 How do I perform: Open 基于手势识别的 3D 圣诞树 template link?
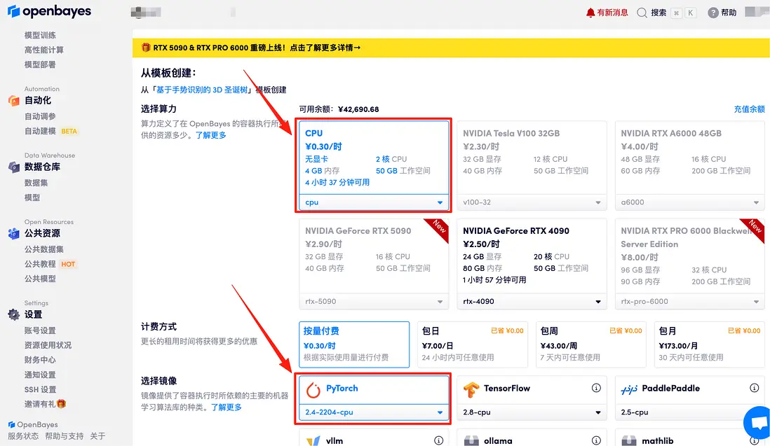(x=202, y=90)
